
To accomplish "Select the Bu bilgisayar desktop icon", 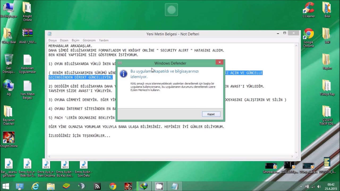I will 8,10.
